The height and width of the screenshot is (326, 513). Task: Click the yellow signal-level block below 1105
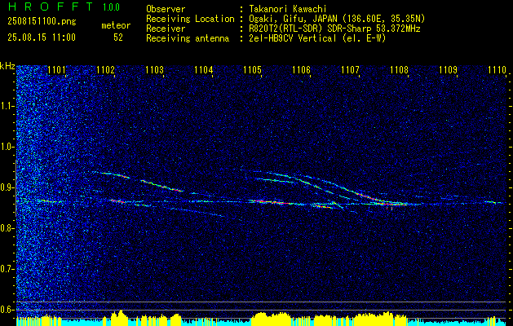(272, 319)
